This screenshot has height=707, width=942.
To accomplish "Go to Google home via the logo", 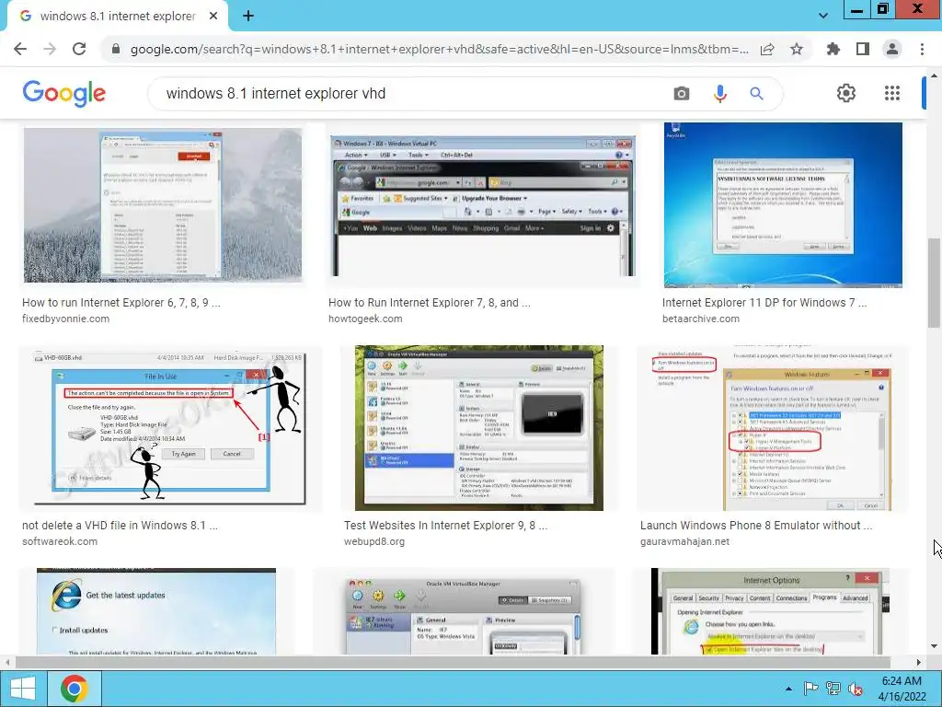I will click(63, 93).
